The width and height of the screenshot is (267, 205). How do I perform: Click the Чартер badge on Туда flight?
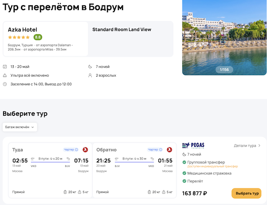71,150
